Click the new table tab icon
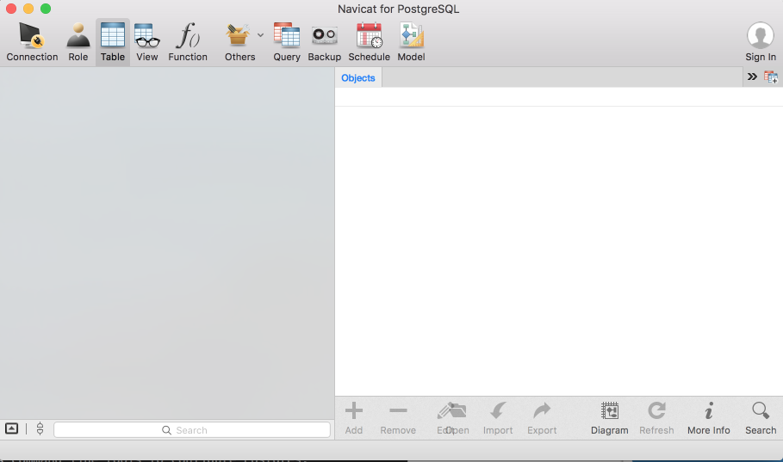Image resolution: width=783 pixels, height=462 pixels. coord(771,77)
